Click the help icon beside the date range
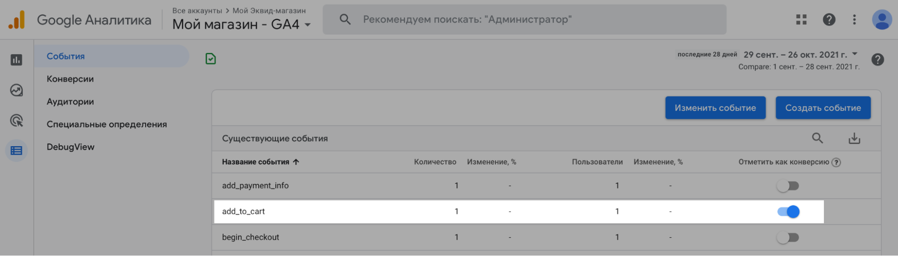Viewport: 898px width, 256px height. pos(878,60)
